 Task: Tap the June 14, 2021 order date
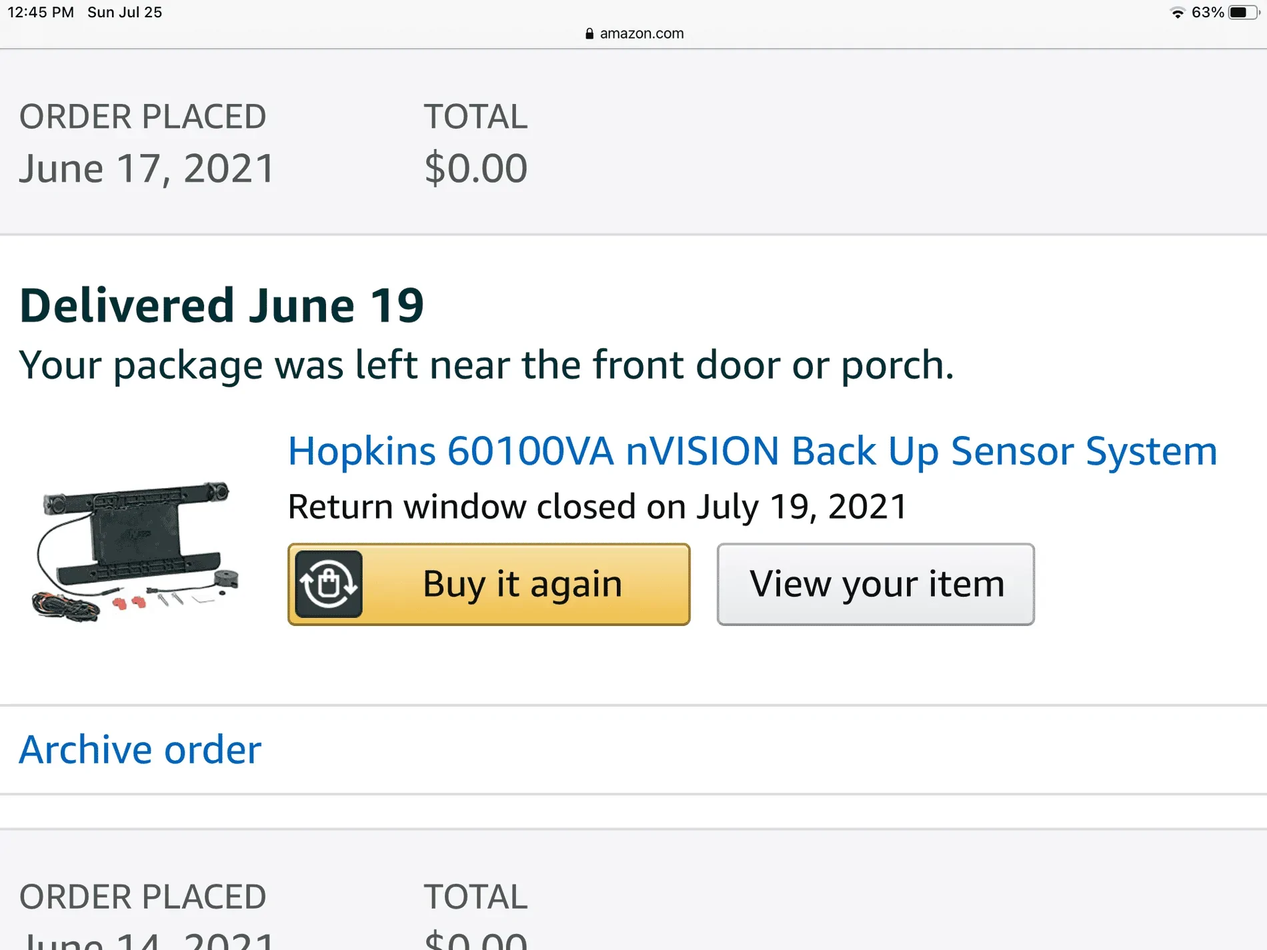(147, 939)
